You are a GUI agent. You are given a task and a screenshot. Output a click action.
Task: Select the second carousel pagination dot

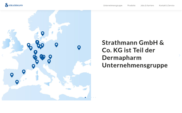(x=87, y=97)
